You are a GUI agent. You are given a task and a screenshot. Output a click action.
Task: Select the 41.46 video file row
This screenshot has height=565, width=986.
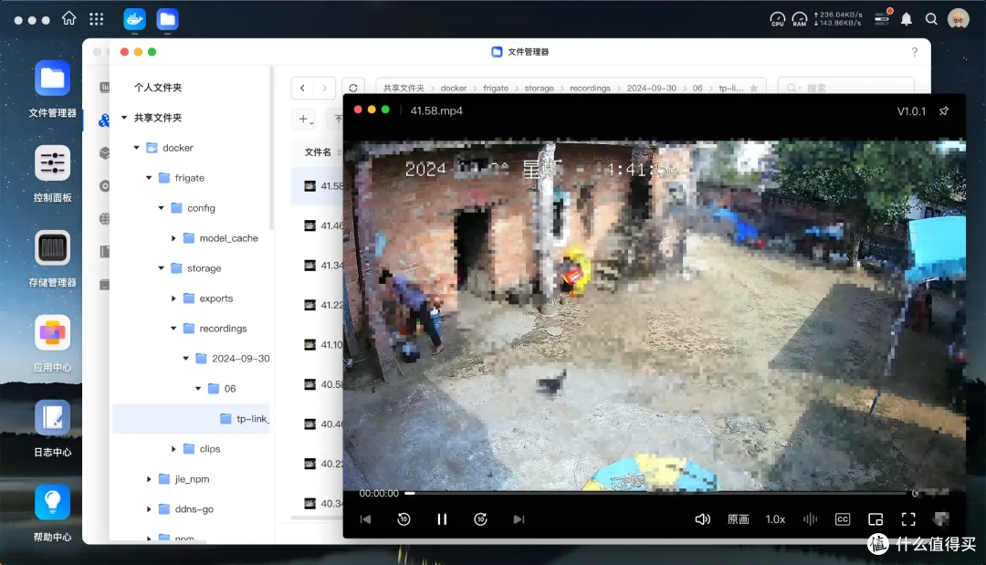(x=318, y=225)
